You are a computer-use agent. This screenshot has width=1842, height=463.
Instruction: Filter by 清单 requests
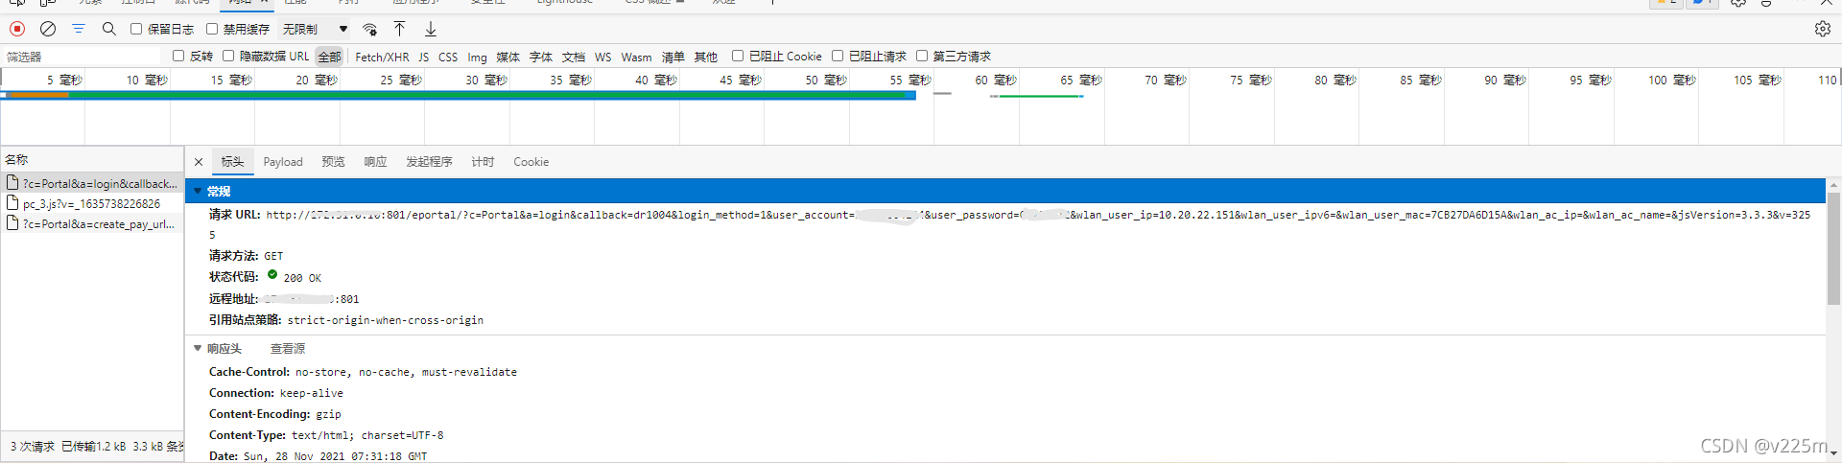click(673, 57)
